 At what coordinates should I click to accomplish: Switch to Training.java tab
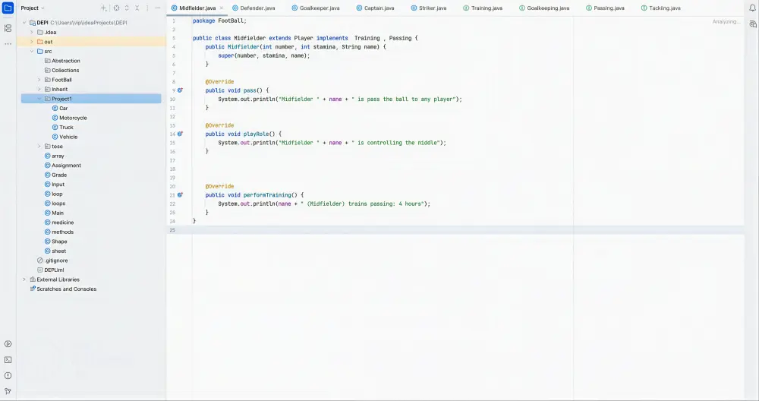pyautogui.click(x=483, y=8)
